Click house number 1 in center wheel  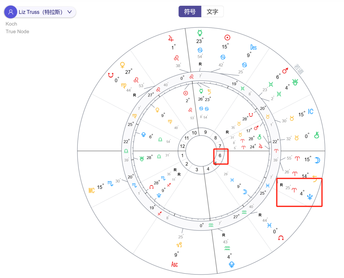(x=182, y=156)
